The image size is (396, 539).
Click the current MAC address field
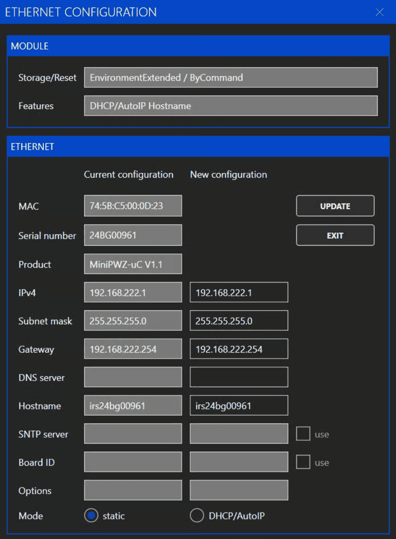tap(133, 206)
